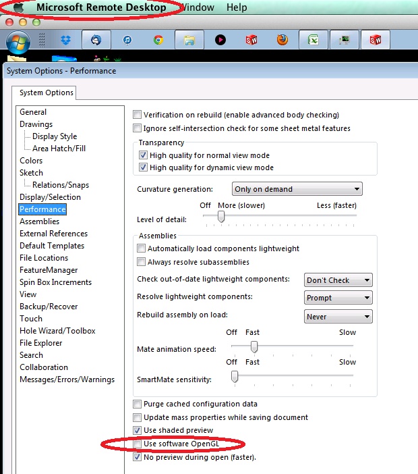Uncheck No preview during open (faster)

pyautogui.click(x=137, y=456)
